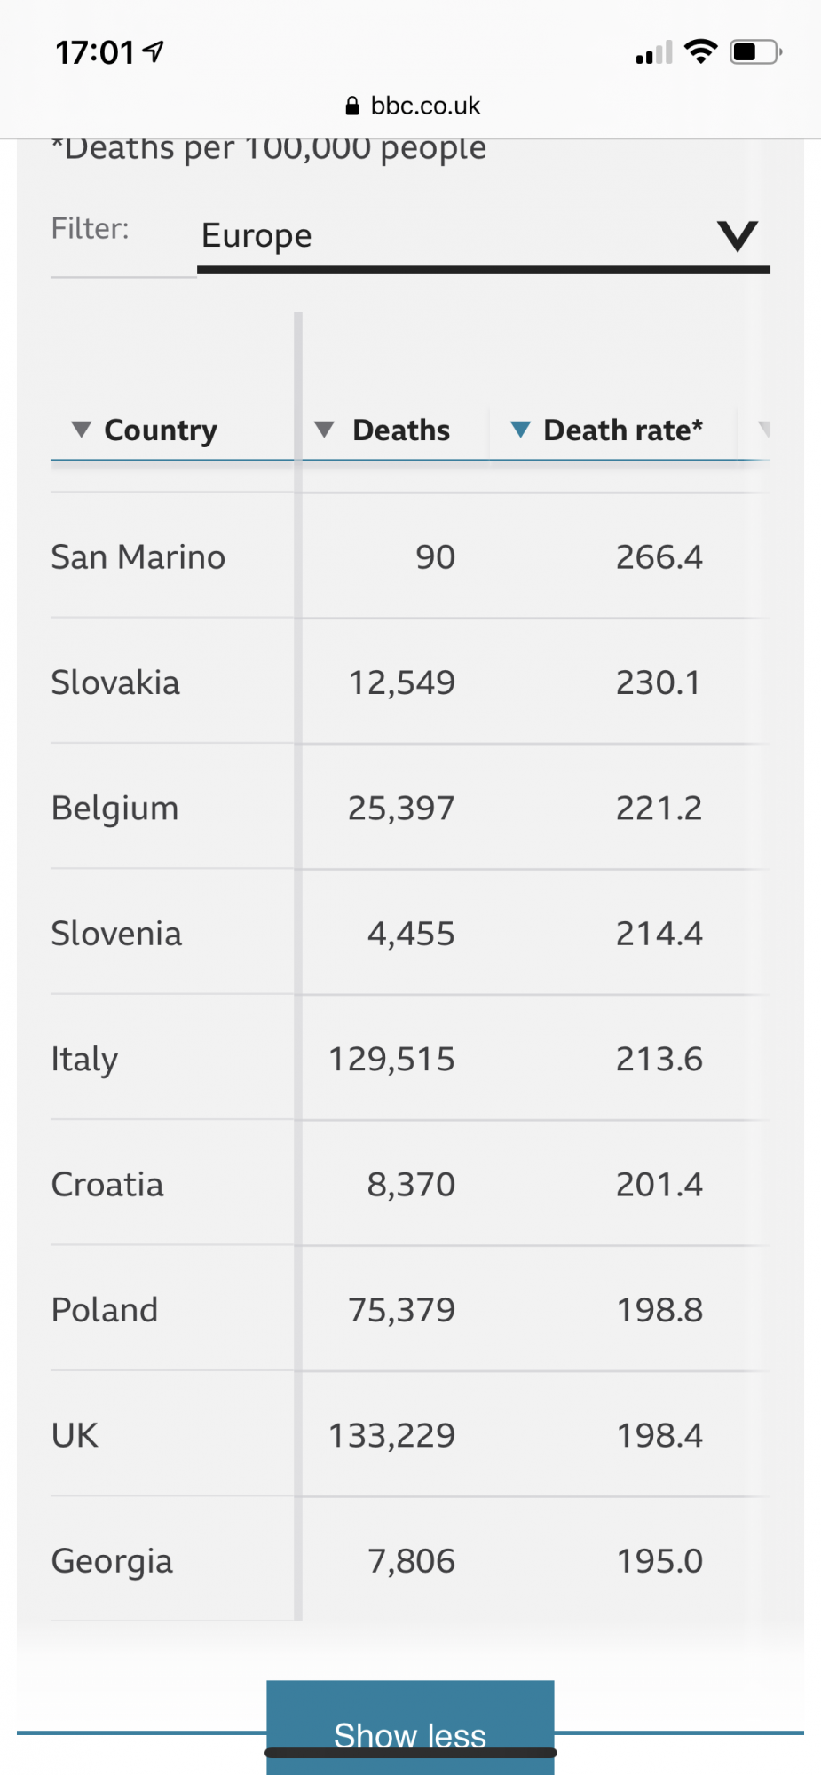Viewport: 821px width, 1775px height.
Task: Click the partially hidden sort arrow at the table's right edge
Action: coord(764,430)
